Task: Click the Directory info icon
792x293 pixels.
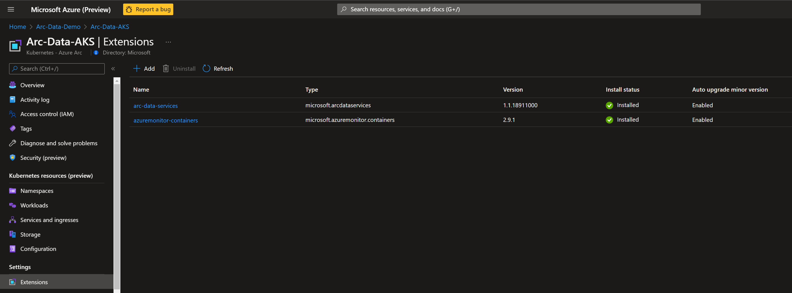Action: pyautogui.click(x=96, y=53)
